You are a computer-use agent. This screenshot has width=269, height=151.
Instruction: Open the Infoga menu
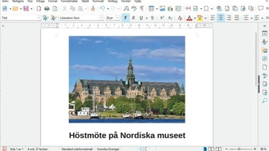[x=41, y=1]
